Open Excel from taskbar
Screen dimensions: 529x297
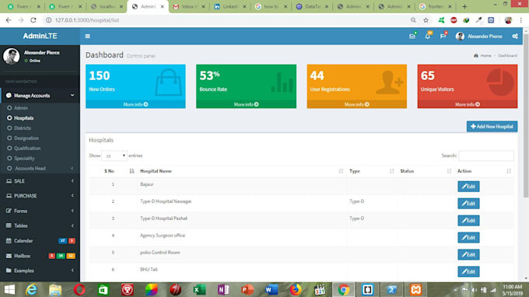199,289
